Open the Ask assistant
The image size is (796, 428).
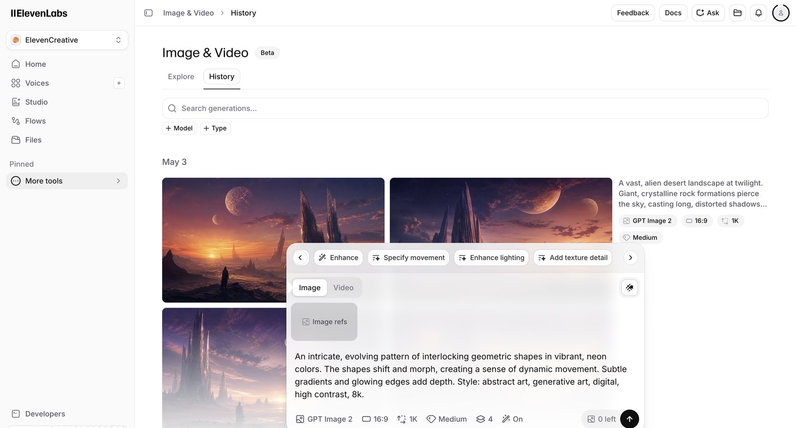tap(708, 13)
